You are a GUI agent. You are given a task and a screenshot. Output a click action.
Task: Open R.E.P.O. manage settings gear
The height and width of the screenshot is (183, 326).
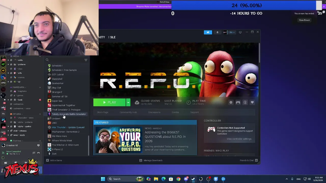click(x=231, y=102)
